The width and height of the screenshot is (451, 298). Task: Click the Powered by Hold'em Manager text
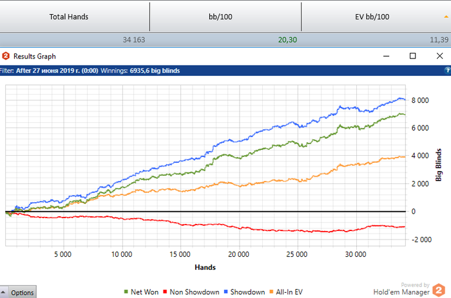click(401, 290)
